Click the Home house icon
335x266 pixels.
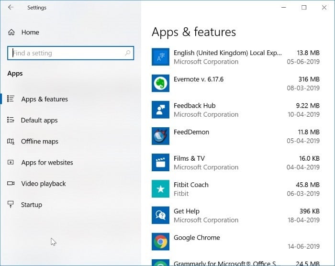point(11,32)
